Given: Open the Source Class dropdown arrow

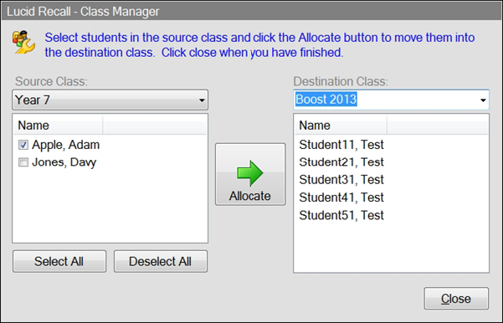Looking at the screenshot, I should point(202,100).
